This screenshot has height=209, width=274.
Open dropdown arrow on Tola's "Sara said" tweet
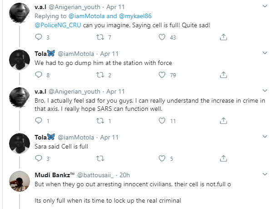(265, 136)
